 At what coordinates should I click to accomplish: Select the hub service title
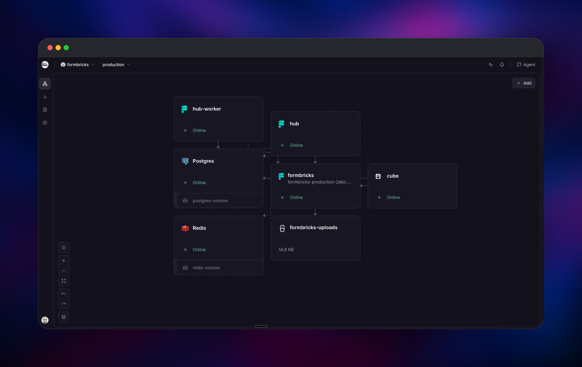point(294,124)
